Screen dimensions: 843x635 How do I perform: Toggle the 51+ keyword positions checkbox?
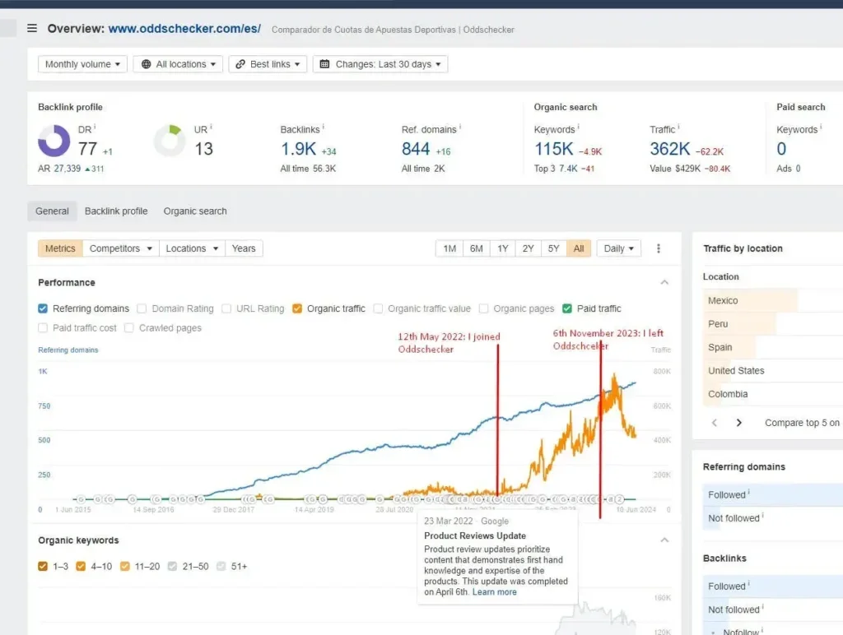point(221,566)
